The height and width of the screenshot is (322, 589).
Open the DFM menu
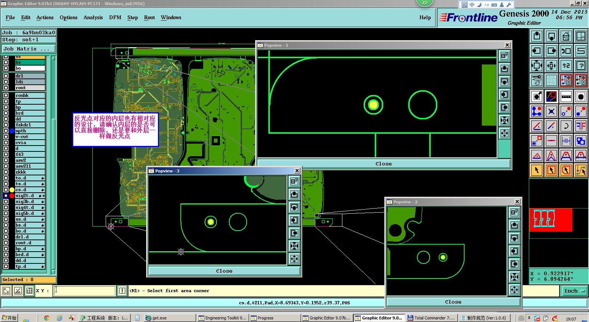pyautogui.click(x=115, y=17)
